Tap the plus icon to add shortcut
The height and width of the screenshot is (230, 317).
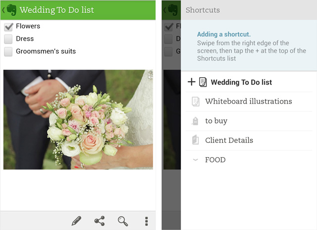coord(191,82)
